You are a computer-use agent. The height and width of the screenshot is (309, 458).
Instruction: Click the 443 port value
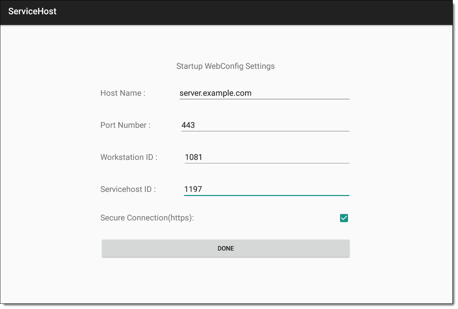pos(188,125)
